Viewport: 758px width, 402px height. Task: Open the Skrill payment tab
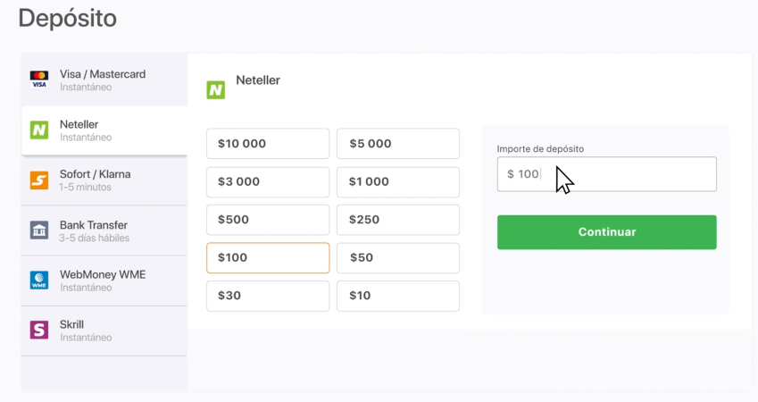point(104,331)
